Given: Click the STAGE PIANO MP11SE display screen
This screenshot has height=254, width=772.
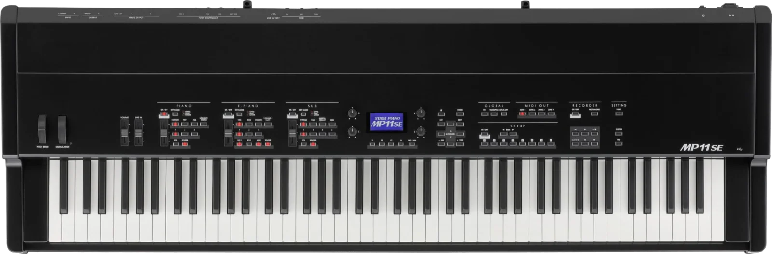Looking at the screenshot, I should [x=386, y=122].
